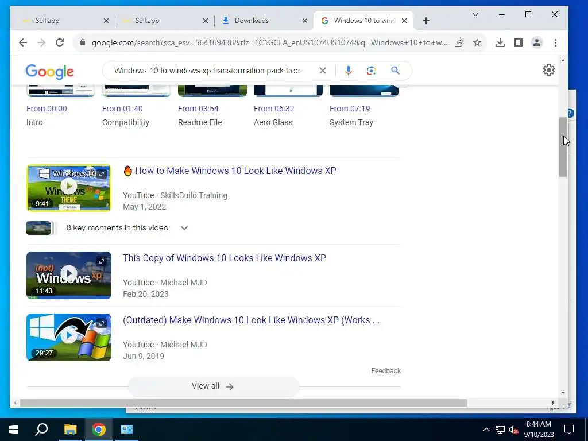588x441 pixels.
Task: Open Chrome three-dot menu
Action: [x=555, y=42]
